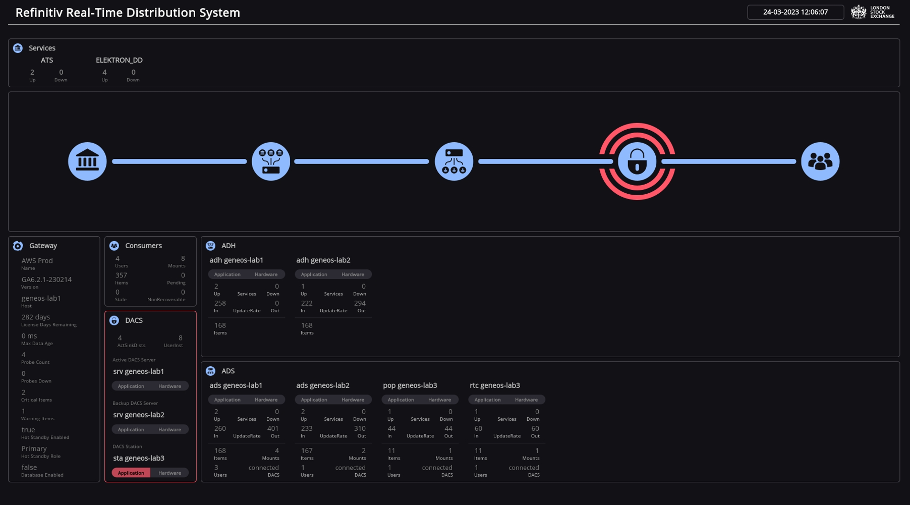This screenshot has height=505, width=910.
Task: Click Hardware button under srv geneos-lab1
Action: coord(169,386)
